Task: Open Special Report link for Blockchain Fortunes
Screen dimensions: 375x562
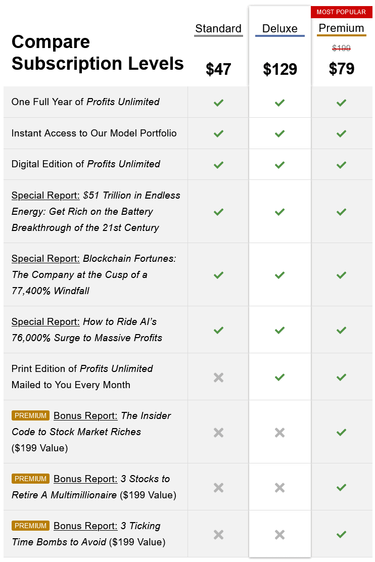Action: click(45, 258)
